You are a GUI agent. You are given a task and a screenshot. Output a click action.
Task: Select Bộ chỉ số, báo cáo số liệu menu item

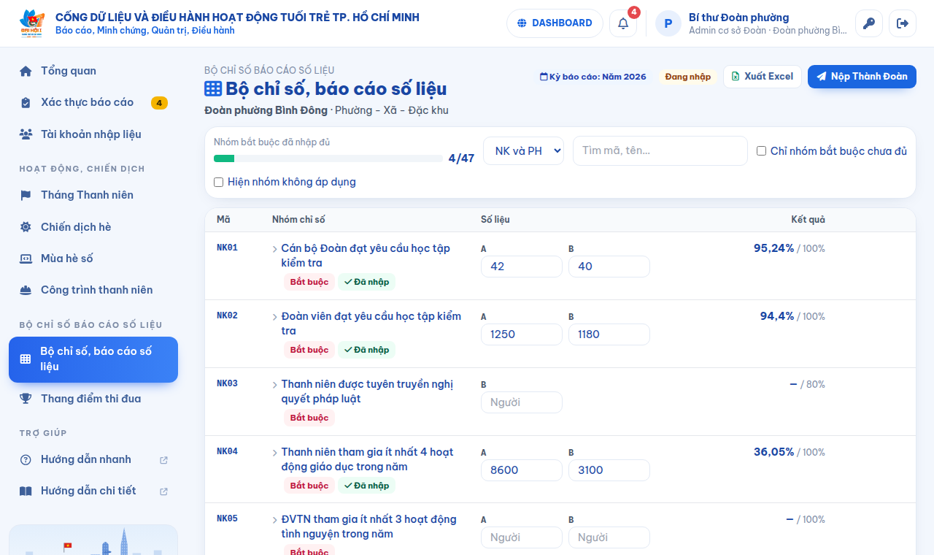click(x=93, y=359)
